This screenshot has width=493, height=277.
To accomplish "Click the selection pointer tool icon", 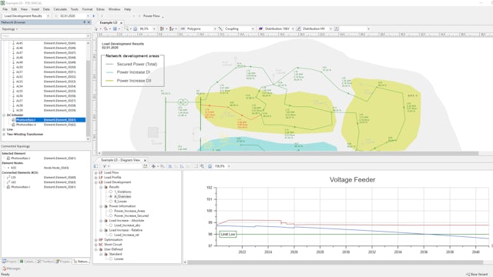I will 96,29.
